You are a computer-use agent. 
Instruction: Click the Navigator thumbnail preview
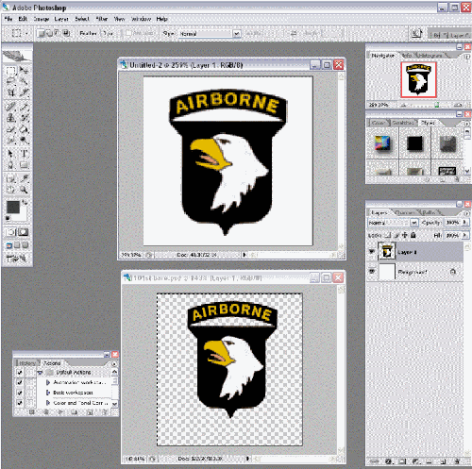point(418,79)
